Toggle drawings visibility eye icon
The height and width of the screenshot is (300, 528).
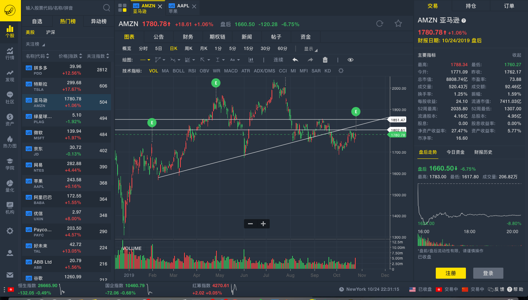351,60
